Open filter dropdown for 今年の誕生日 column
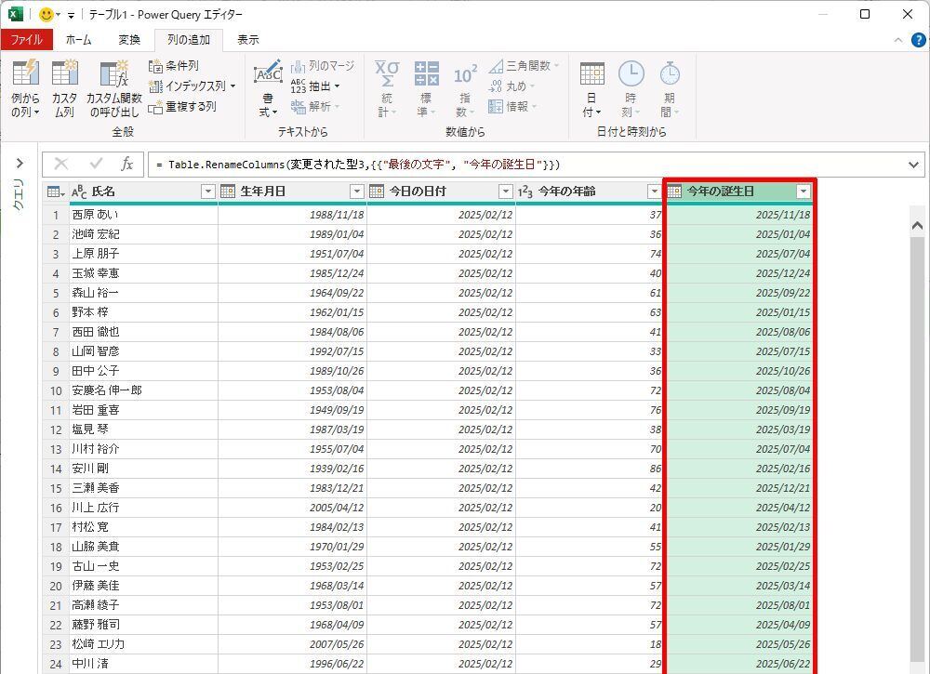 pos(804,192)
